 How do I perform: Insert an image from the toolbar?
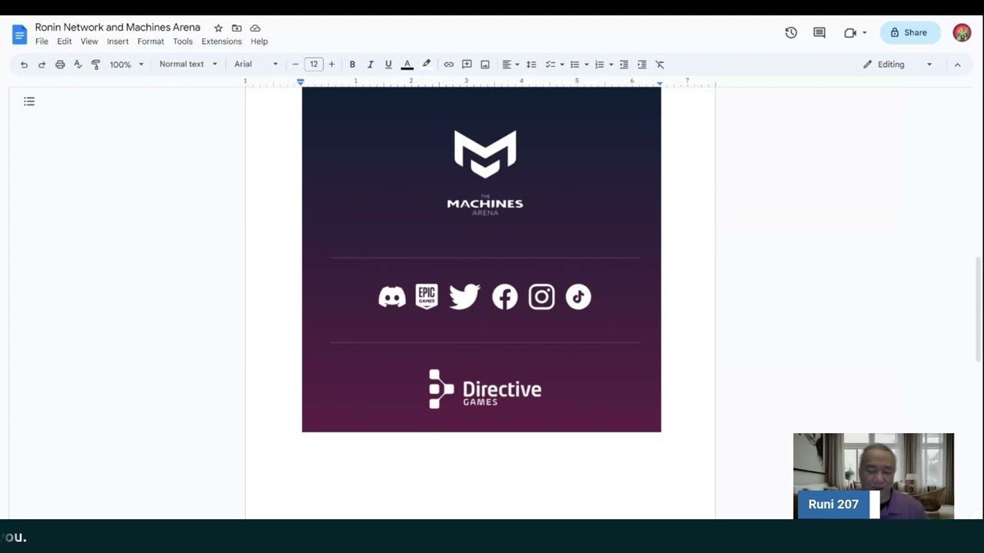coord(485,65)
